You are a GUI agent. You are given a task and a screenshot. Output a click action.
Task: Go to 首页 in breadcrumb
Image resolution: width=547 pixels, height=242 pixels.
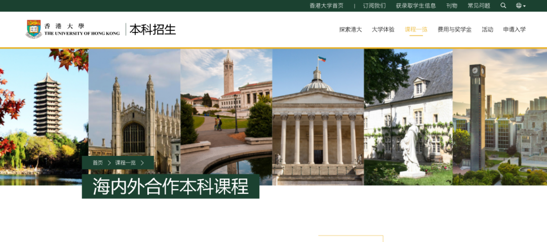pos(98,163)
